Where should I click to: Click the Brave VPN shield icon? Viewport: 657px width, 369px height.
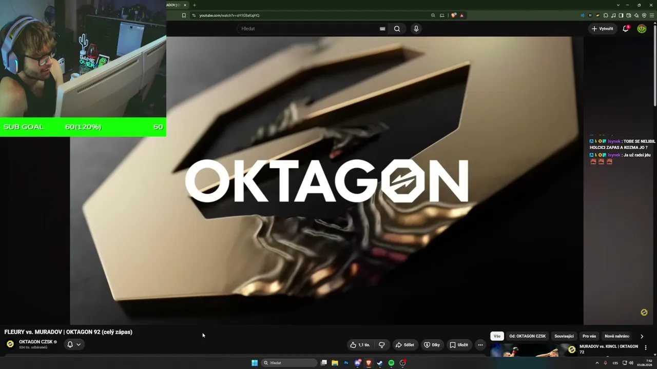(x=644, y=15)
